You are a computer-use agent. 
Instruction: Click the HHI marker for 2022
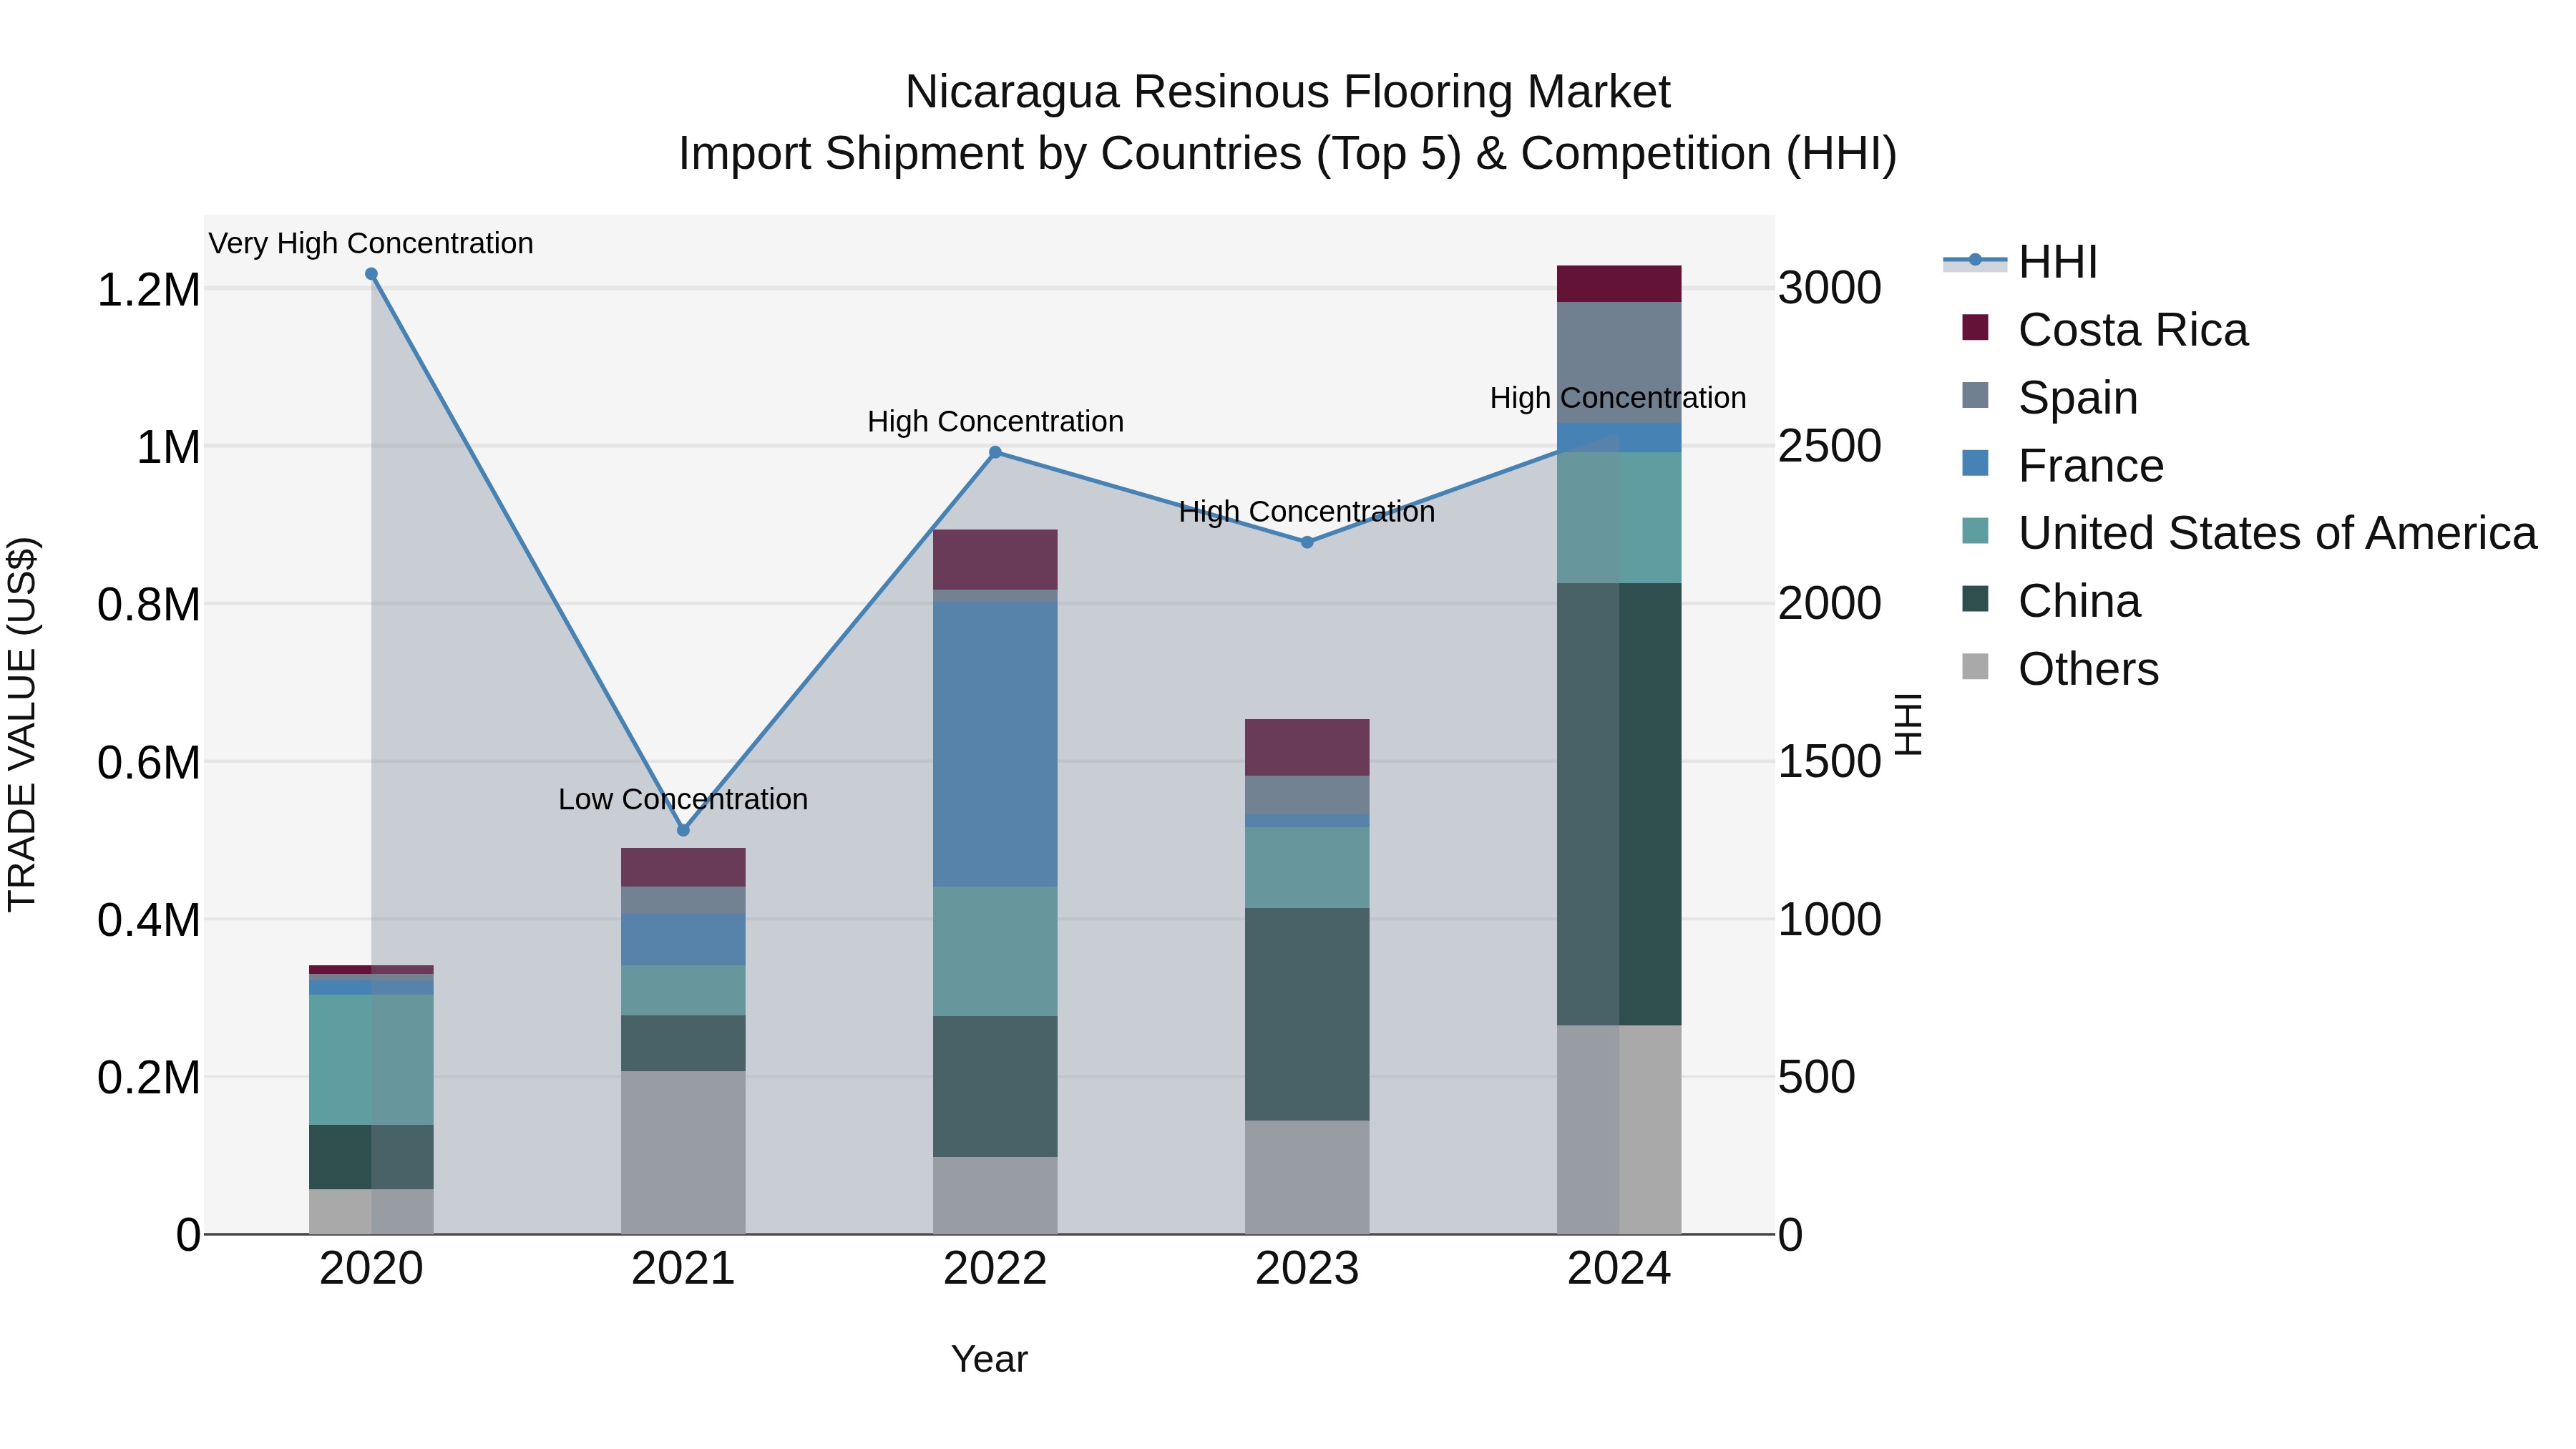coord(995,453)
